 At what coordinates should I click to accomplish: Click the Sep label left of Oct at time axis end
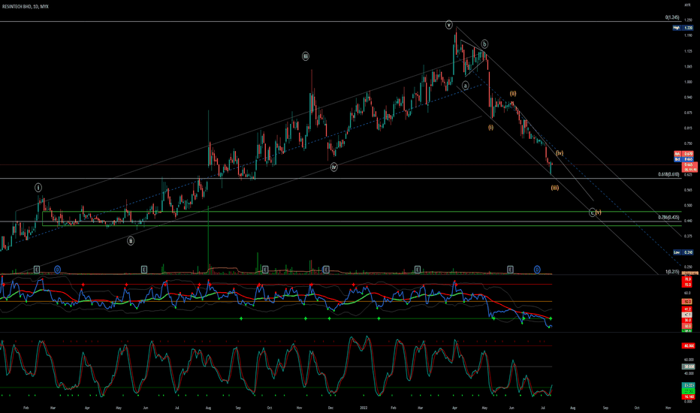tap(605, 408)
